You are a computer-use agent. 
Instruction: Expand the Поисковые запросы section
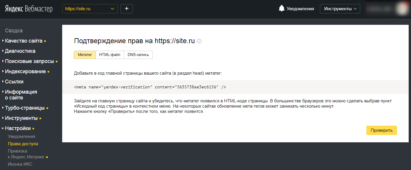[29, 61]
